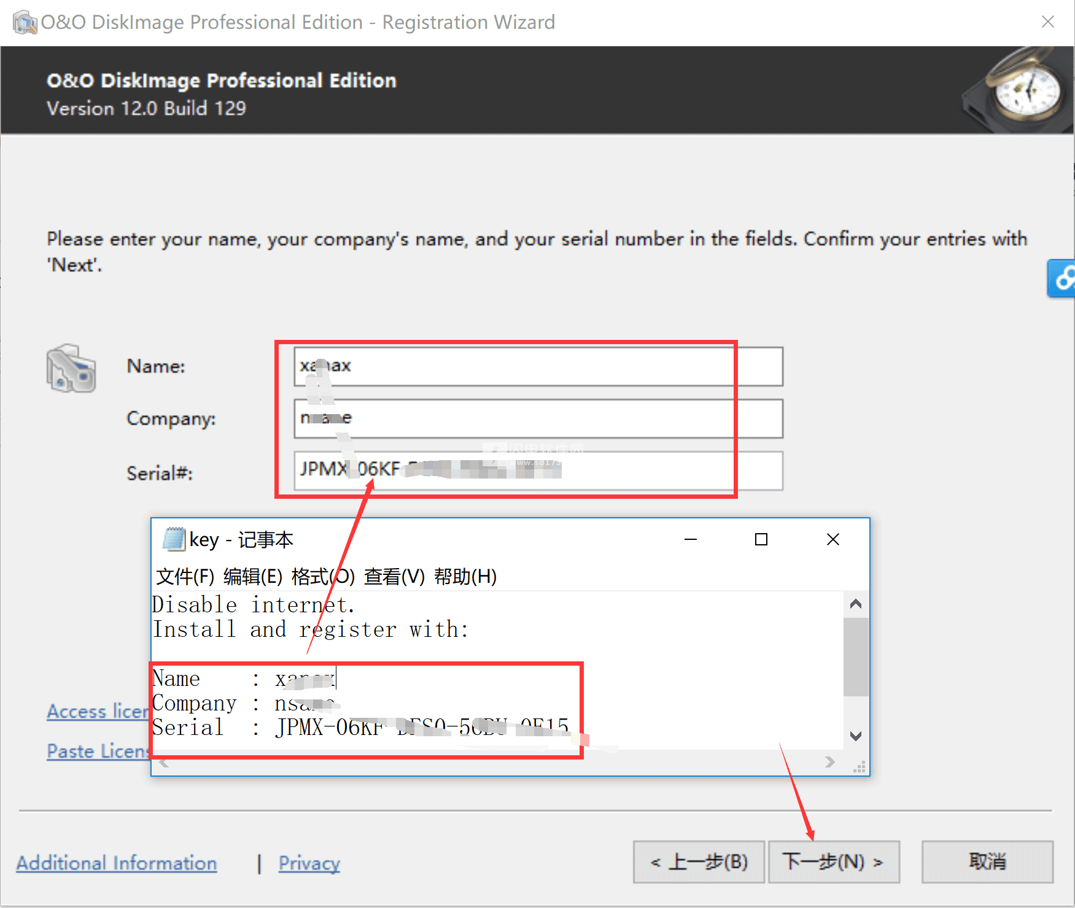Viewport: 1075px width, 908px height.
Task: Open the 帮助(H) menu in Notepad
Action: (465, 577)
